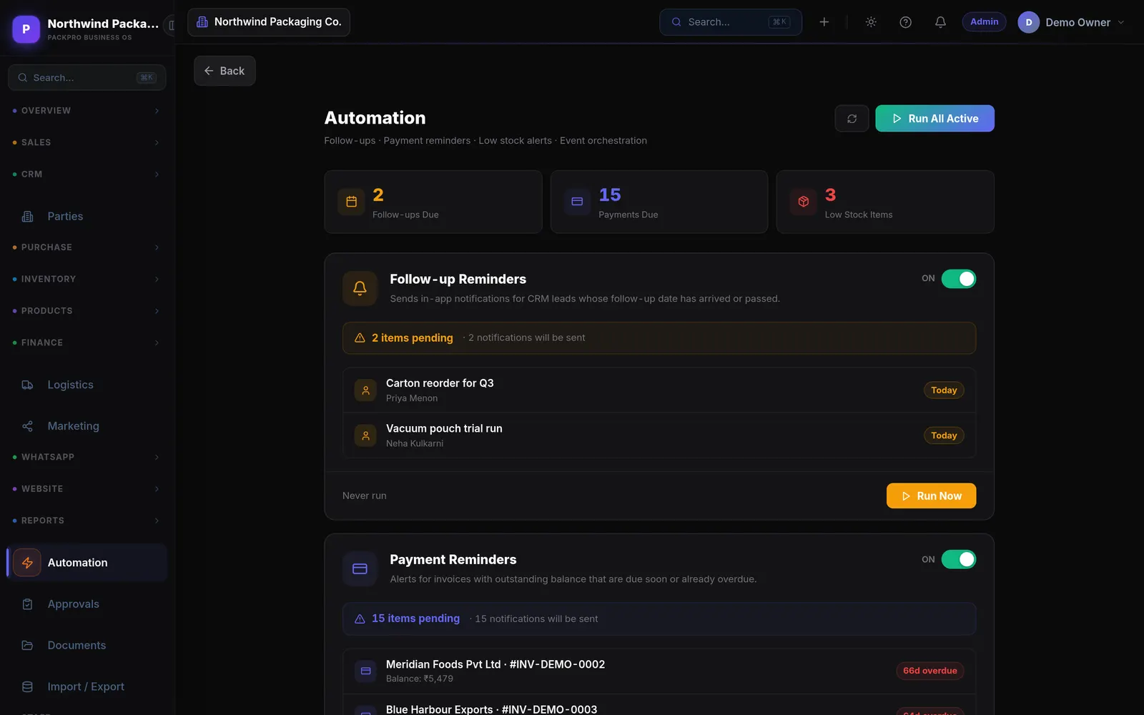Image resolution: width=1144 pixels, height=715 pixels.
Task: Expand the Reports sidebar section
Action: (x=86, y=521)
